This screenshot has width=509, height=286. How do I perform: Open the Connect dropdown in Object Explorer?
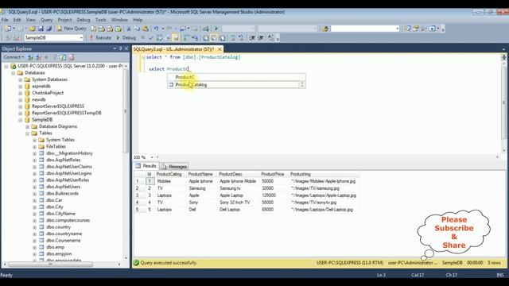point(14,57)
